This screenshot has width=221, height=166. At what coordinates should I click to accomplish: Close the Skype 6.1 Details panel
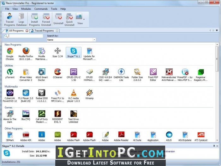coord(217,146)
